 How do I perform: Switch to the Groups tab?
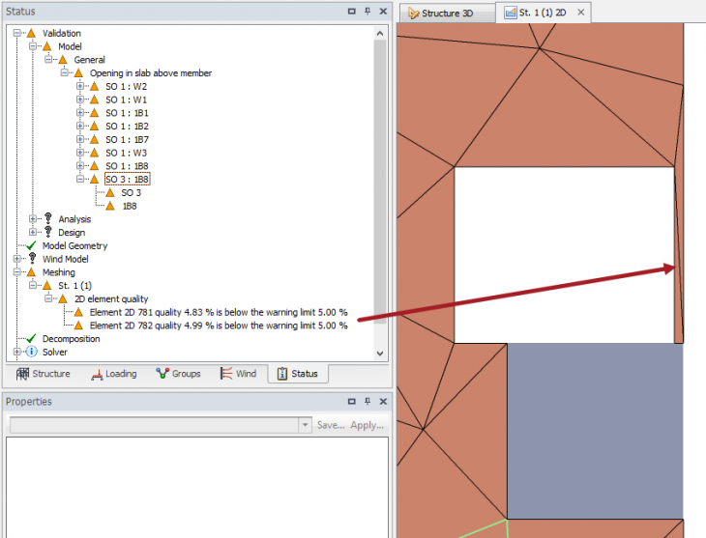tap(178, 374)
